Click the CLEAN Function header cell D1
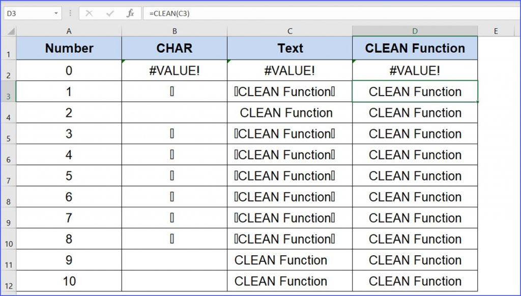521x296 pixels. (x=415, y=48)
